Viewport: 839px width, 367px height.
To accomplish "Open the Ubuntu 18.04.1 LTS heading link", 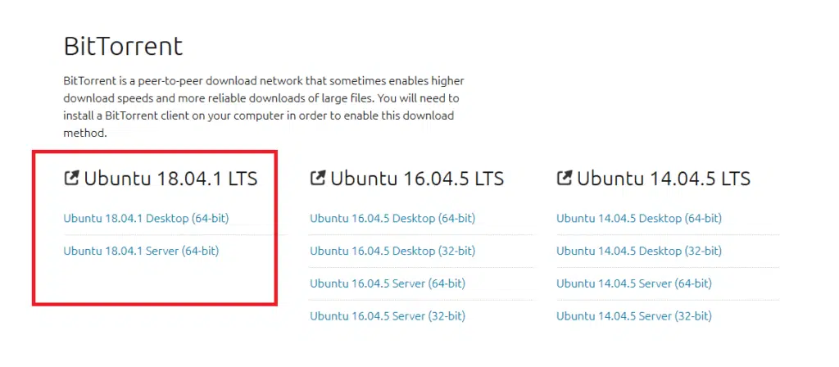I will (170, 178).
